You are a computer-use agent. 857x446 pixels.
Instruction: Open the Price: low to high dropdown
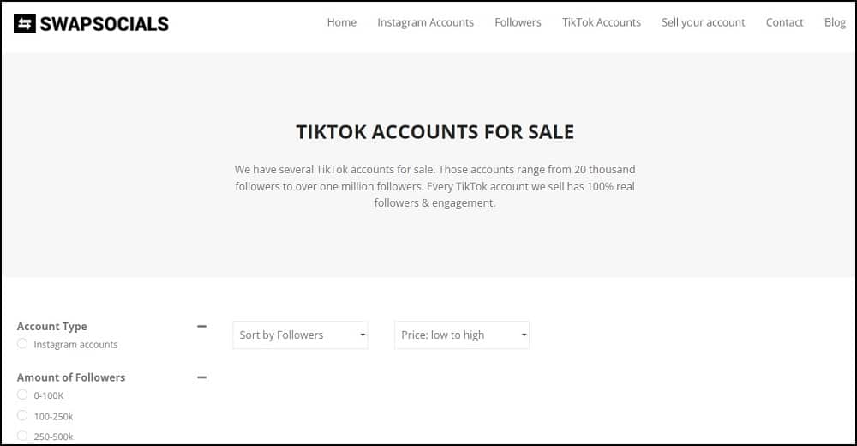(x=462, y=334)
